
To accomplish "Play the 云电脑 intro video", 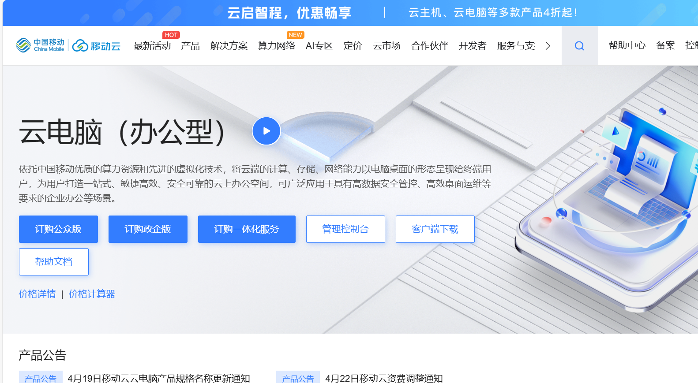I will [266, 131].
